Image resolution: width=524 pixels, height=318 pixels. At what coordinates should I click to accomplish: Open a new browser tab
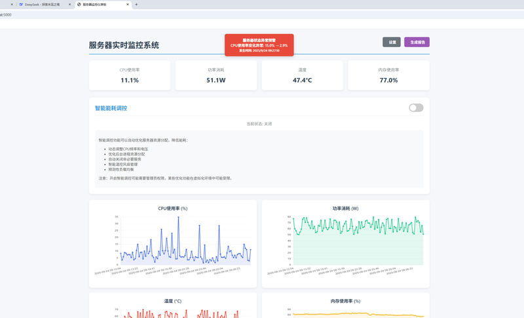[x=136, y=5]
